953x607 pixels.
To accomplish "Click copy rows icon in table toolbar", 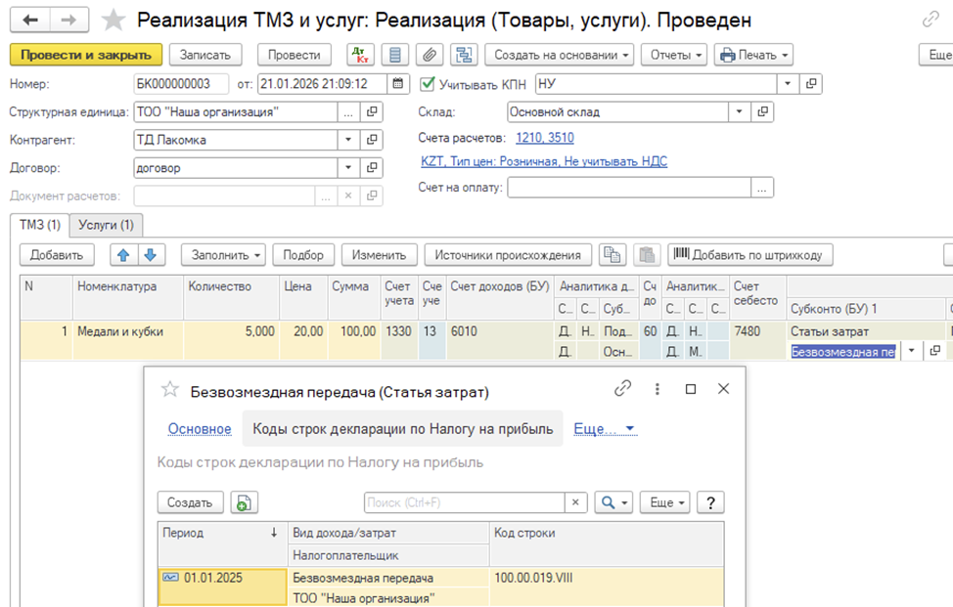I will click(613, 255).
